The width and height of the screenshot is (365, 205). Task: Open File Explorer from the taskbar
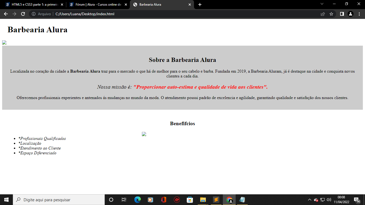point(203,200)
